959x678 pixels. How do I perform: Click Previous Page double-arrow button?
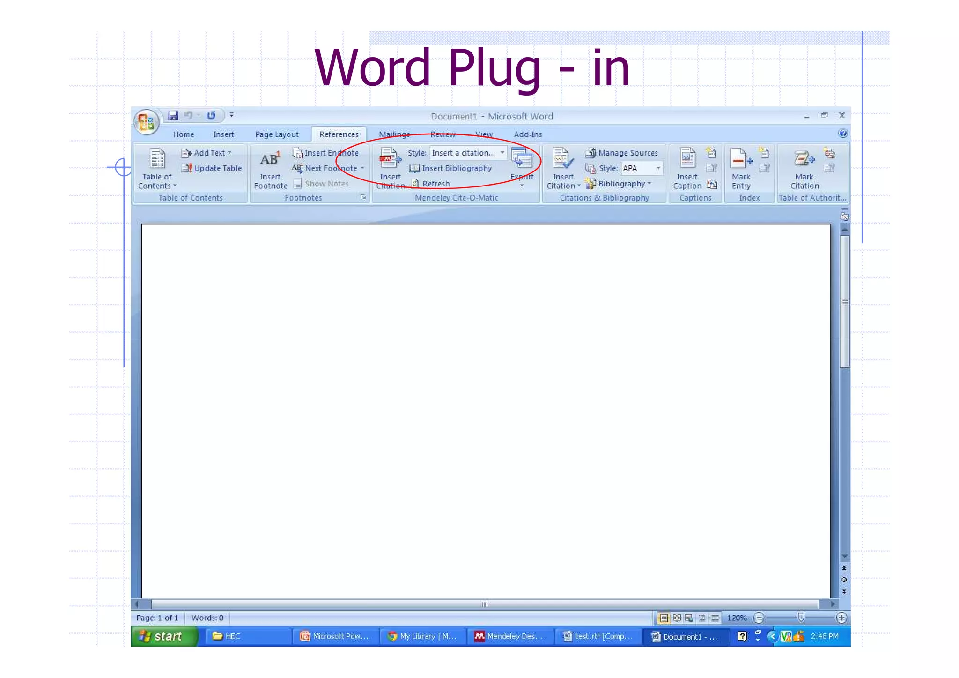click(x=844, y=568)
